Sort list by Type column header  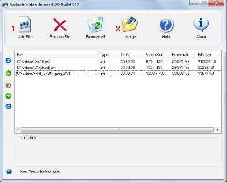(108, 55)
